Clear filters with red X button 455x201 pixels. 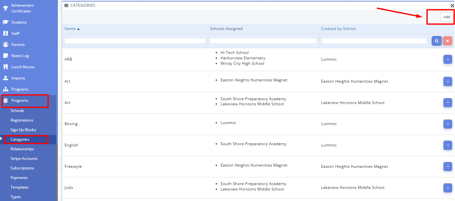pos(447,41)
